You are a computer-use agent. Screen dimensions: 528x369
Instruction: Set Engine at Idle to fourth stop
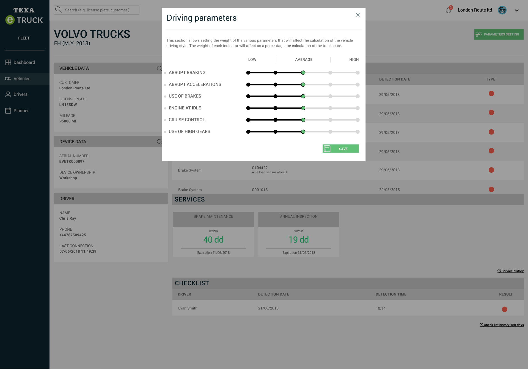coord(330,108)
